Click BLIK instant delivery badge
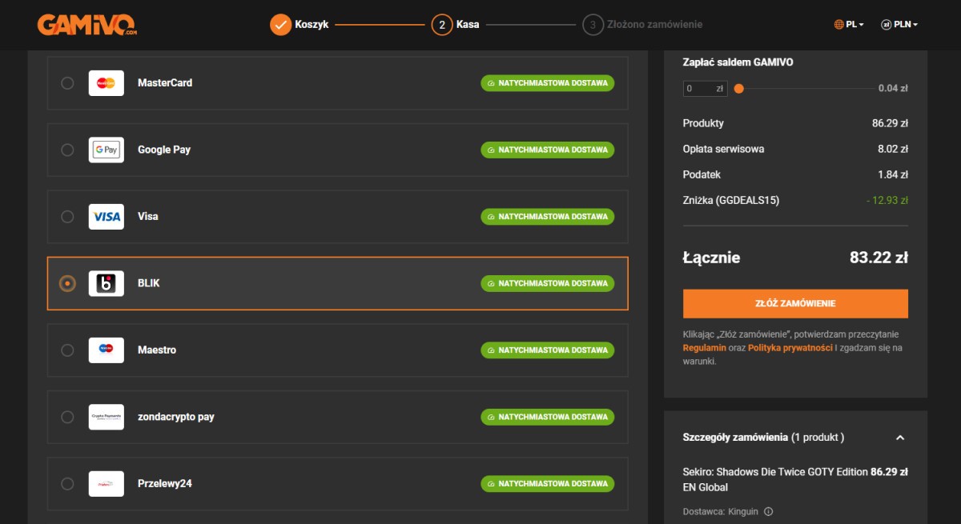This screenshot has width=961, height=524. (x=548, y=283)
